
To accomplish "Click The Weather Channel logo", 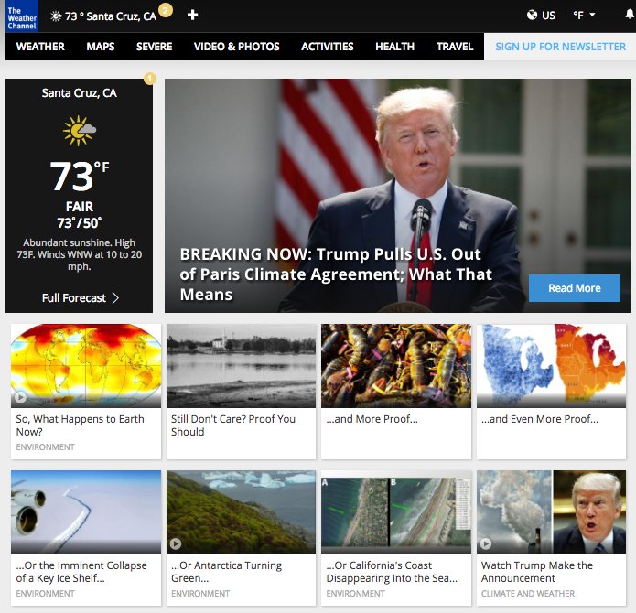I will tap(22, 16).
